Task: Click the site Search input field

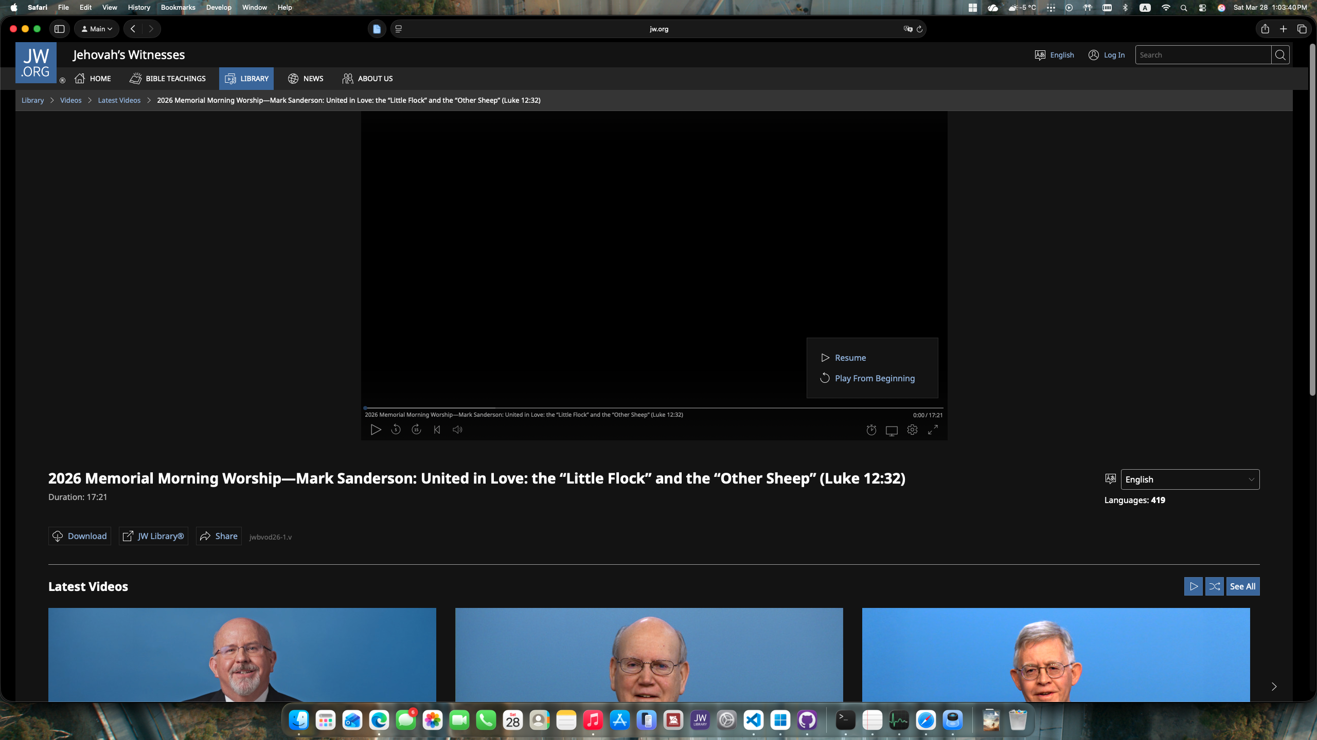Action: (1203, 55)
